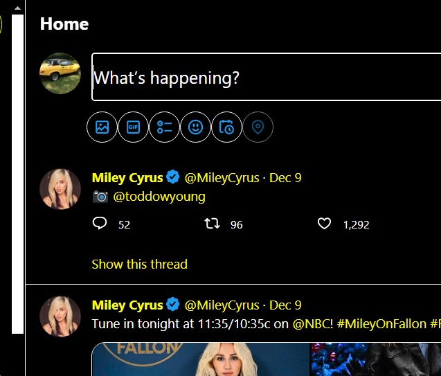Open the GIF picker
Image resolution: width=441 pixels, height=376 pixels.
click(x=133, y=127)
